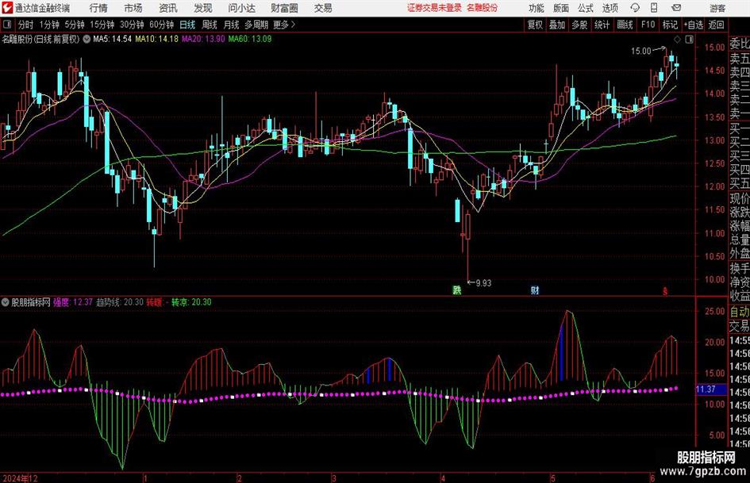Click the red $ marker on the chart
The height and width of the screenshot is (483, 750).
tap(665, 290)
